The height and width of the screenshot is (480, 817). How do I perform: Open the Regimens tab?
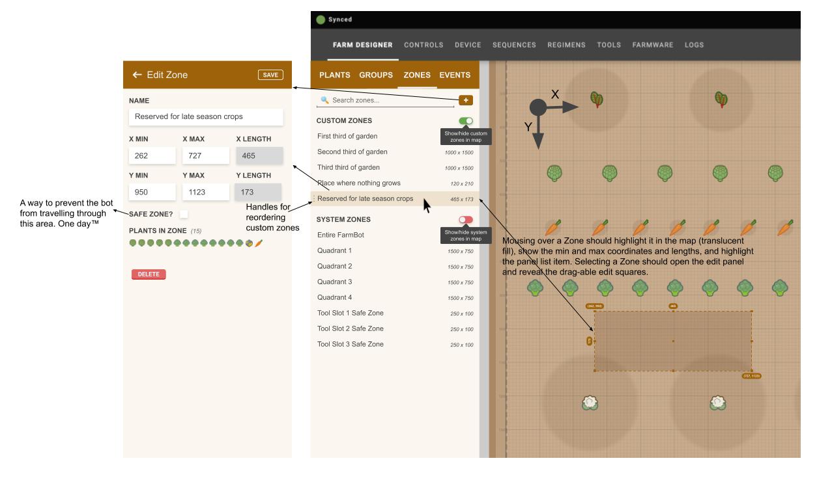566,45
